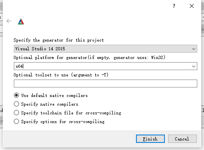Image resolution: width=204 pixels, height=150 pixels.
Task: Open the Visual Studio 14 2015 combo box
Action: tap(106, 49)
